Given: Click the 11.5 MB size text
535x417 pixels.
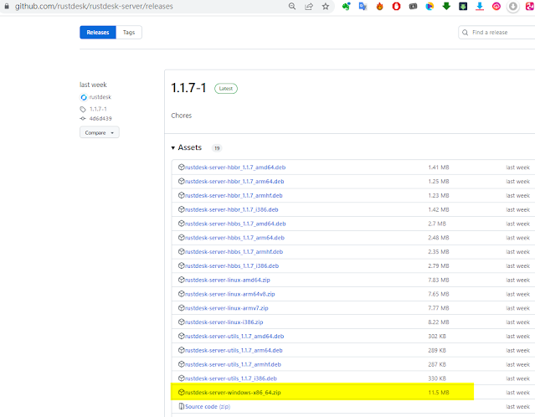Looking at the screenshot, I should point(439,393).
